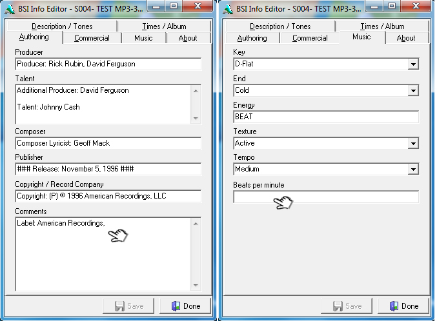The image size is (437, 321).
Task: Click the Done button in the left window
Action: click(185, 306)
